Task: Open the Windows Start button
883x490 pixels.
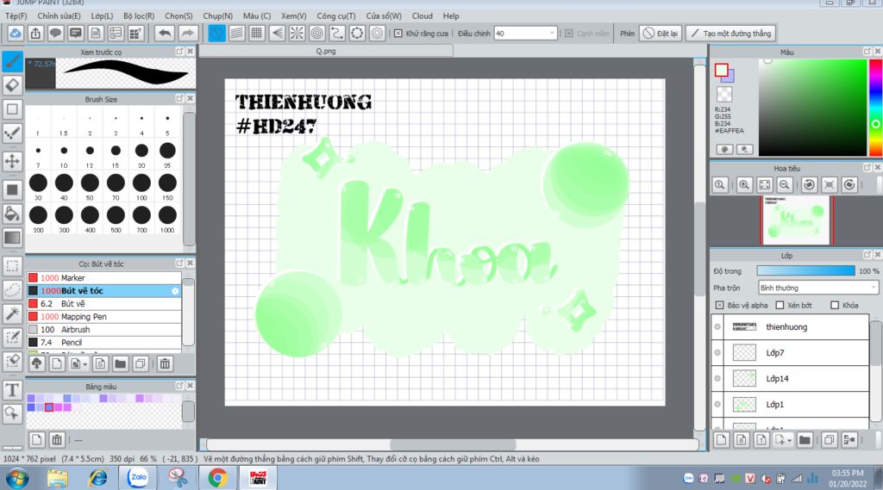Action: [17, 478]
